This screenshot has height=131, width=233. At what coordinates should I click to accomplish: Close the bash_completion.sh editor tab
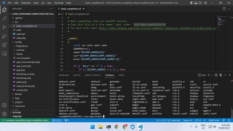coord(84,9)
